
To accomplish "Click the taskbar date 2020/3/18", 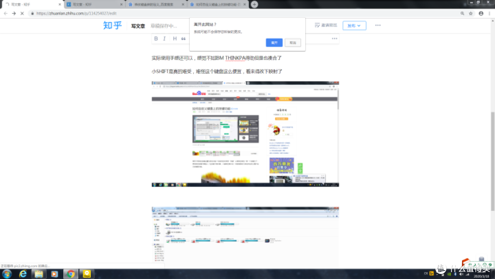I will [x=481, y=276].
